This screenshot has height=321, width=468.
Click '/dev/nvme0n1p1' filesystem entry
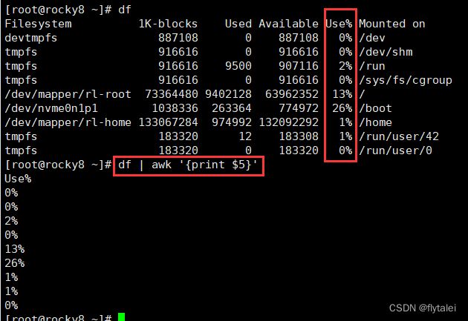tap(51, 108)
